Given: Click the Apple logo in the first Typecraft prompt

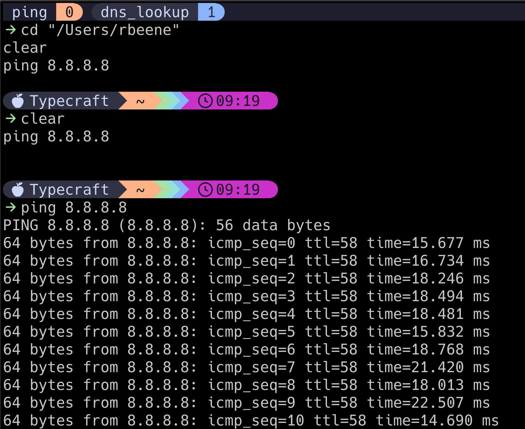Looking at the screenshot, I should pos(18,101).
